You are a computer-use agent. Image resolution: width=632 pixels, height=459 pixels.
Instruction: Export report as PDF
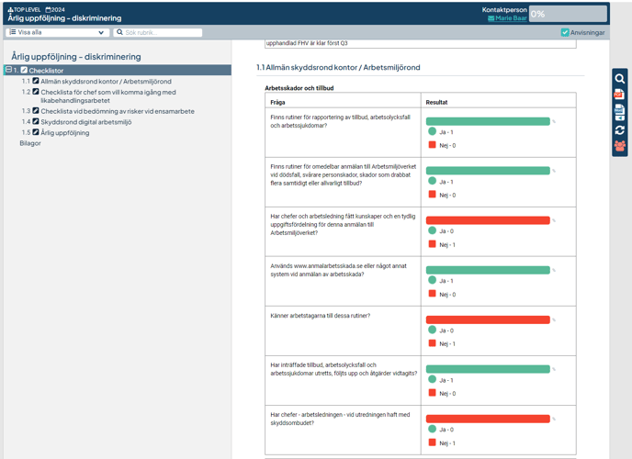[620, 95]
